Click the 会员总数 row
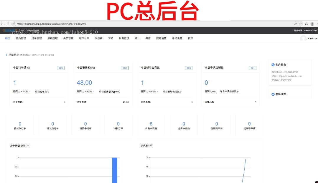This screenshot has width=318, height=183. tap(167, 102)
